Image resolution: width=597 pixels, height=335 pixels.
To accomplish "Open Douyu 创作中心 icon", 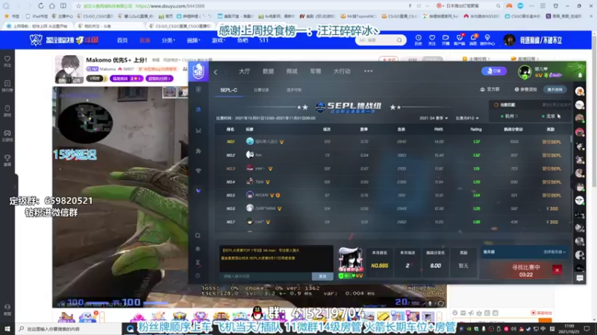I will click(487, 40).
